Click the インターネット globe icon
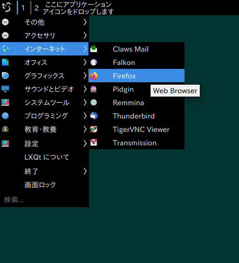The image size is (239, 263). tap(5, 49)
